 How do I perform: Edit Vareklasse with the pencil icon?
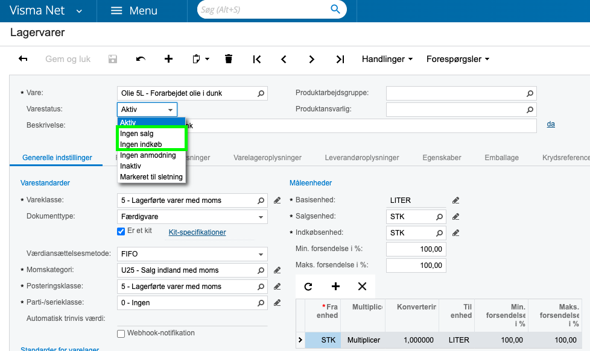(278, 200)
